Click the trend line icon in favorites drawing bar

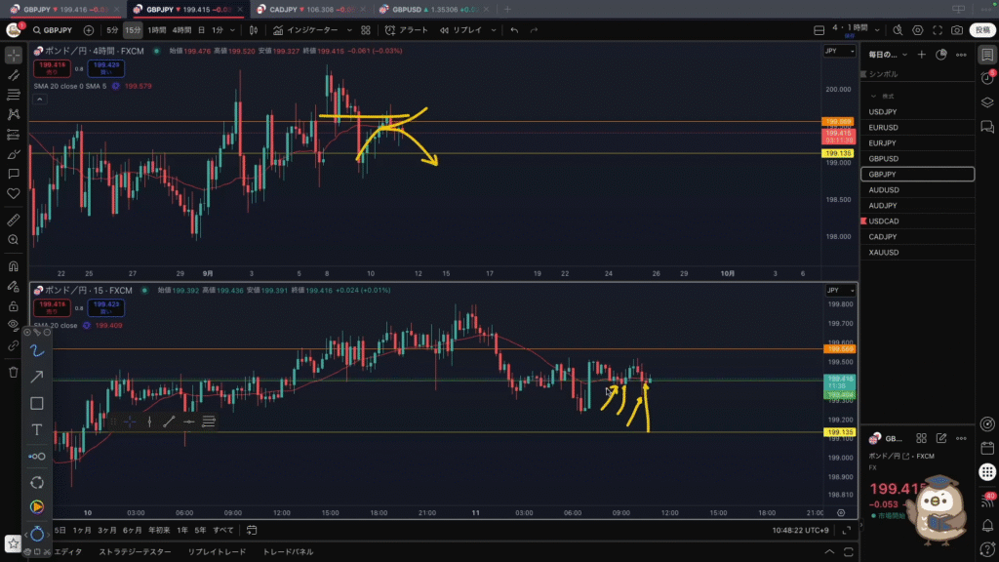click(x=169, y=421)
